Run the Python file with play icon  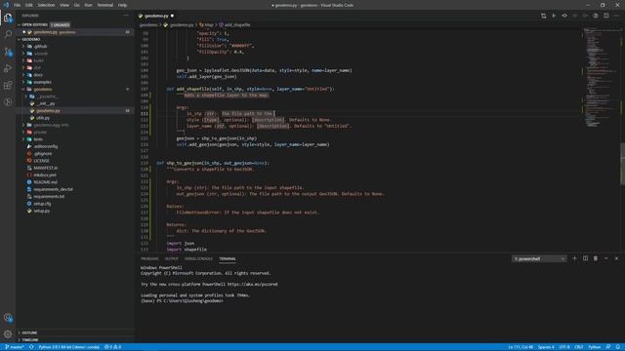[554, 16]
